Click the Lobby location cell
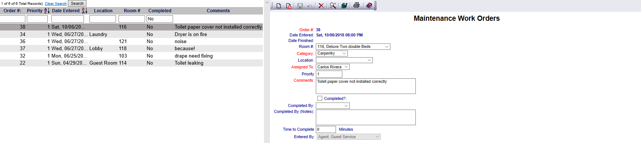This screenshot has width=641, height=143. 96,49
